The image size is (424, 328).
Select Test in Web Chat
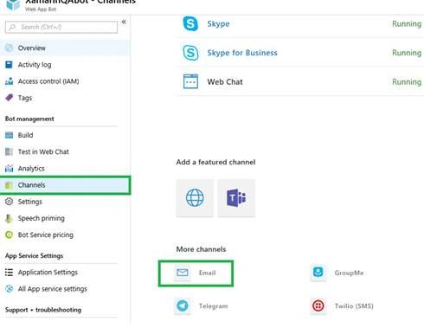(x=43, y=151)
